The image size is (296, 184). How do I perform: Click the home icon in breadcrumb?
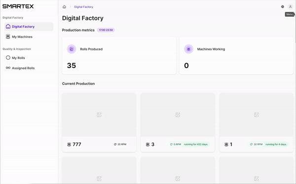(64, 7)
